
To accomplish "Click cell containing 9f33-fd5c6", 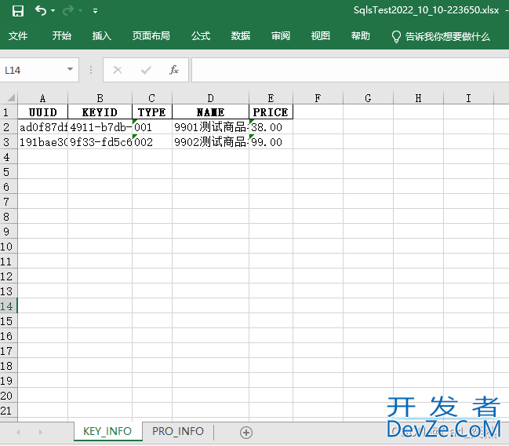I will 100,142.
